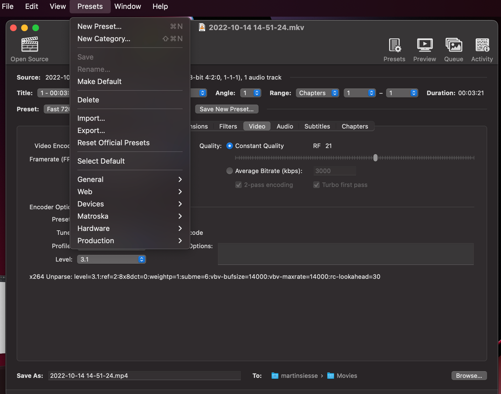Click Select Default menu item
The image size is (501, 394).
[130, 161]
